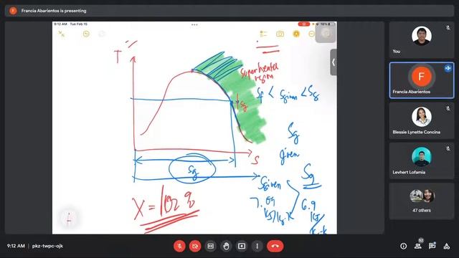Open the '47 others' participants tile
This screenshot has width=459, height=258.
point(422,201)
